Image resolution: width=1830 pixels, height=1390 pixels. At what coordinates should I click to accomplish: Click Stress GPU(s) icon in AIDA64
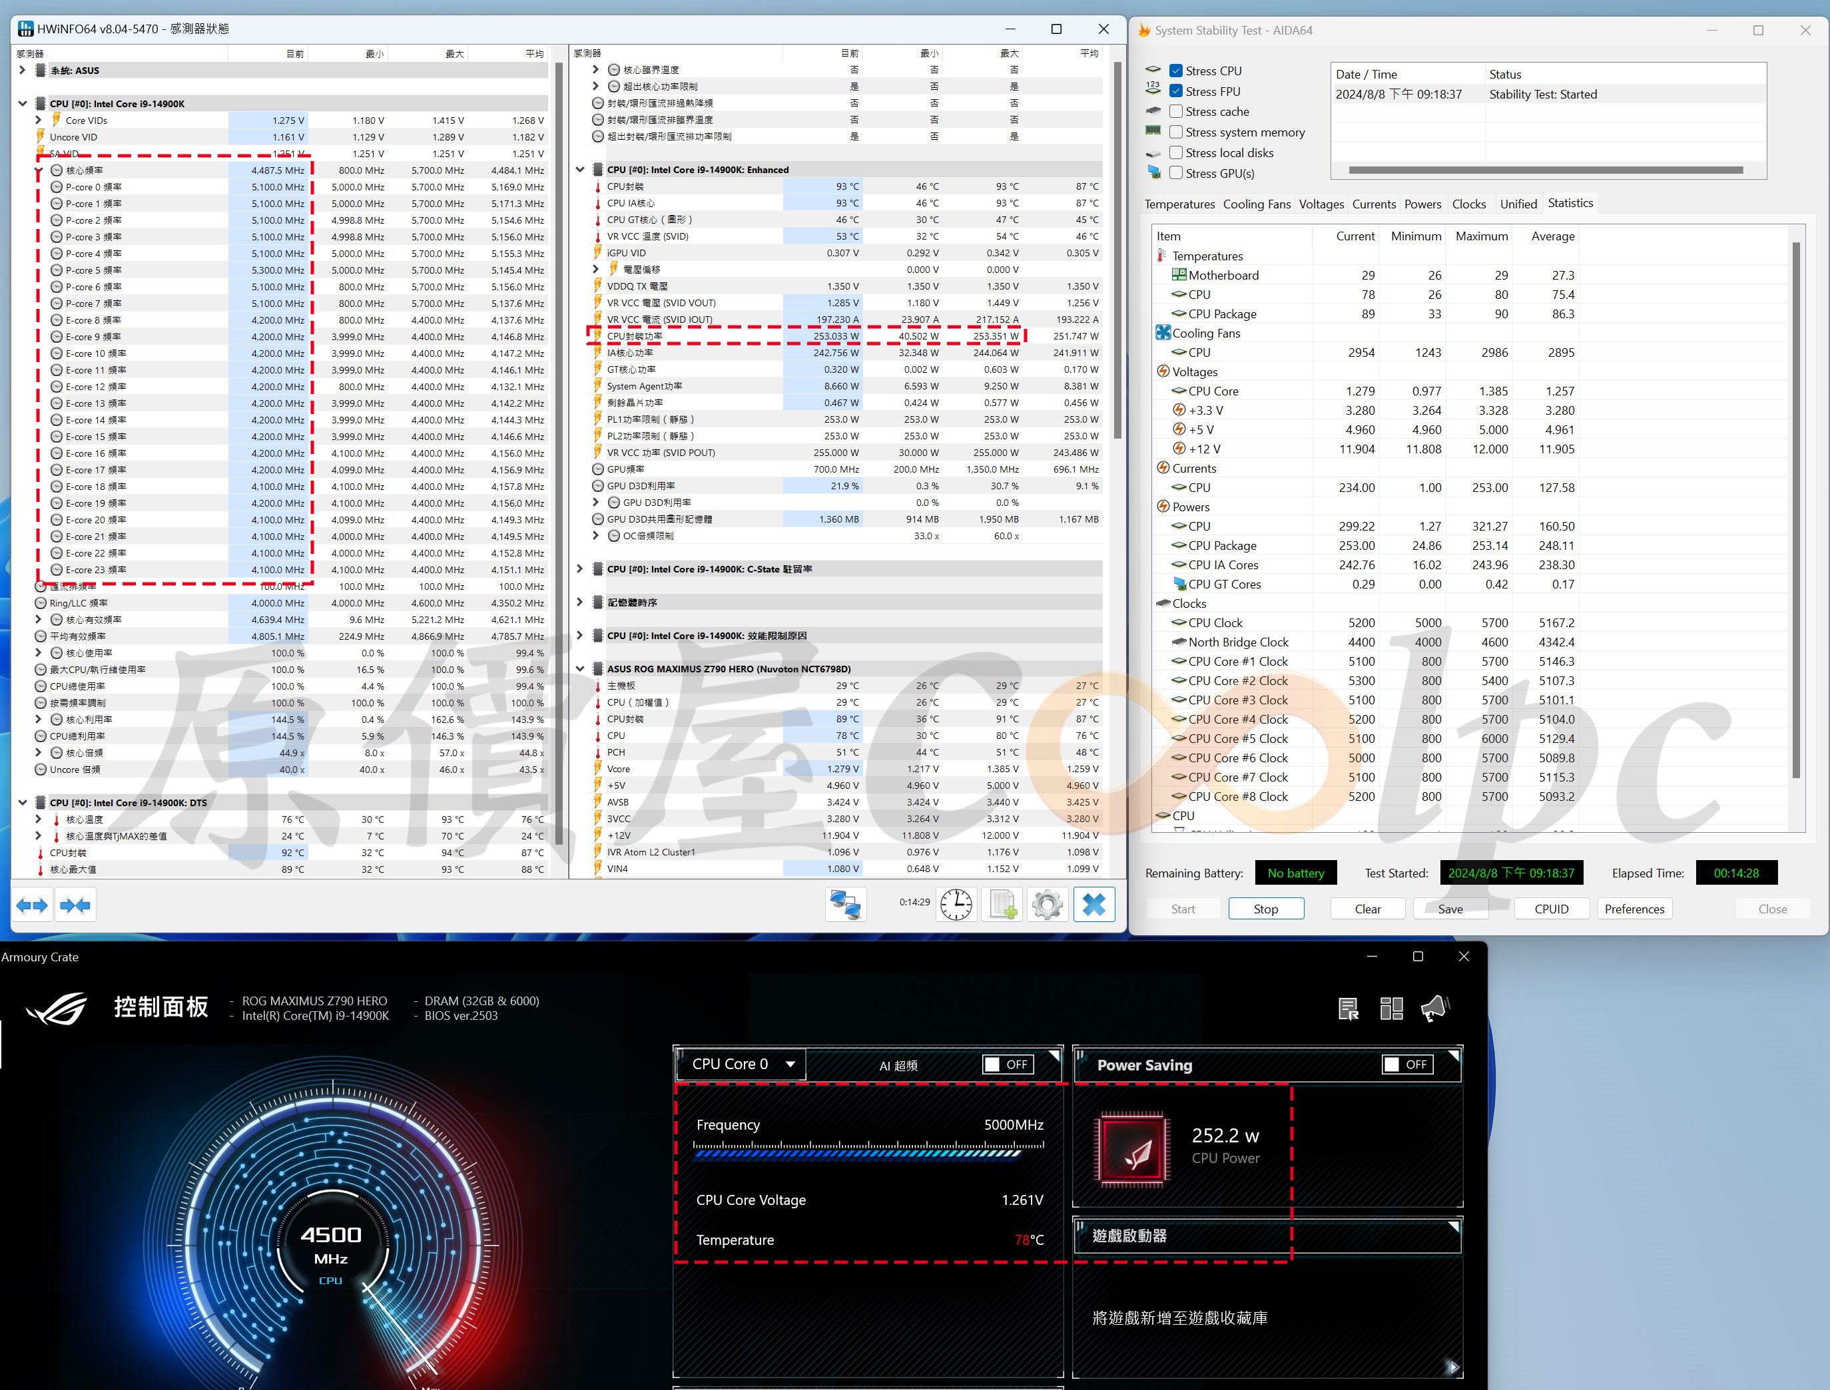pyautogui.click(x=1154, y=173)
